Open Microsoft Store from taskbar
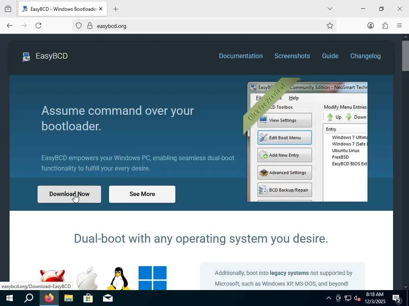The image size is (409, 306). [88, 298]
